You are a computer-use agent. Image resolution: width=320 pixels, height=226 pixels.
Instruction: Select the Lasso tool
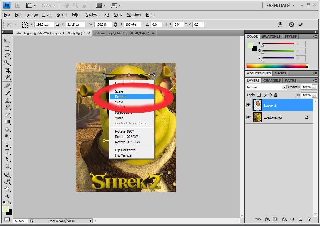7,56
